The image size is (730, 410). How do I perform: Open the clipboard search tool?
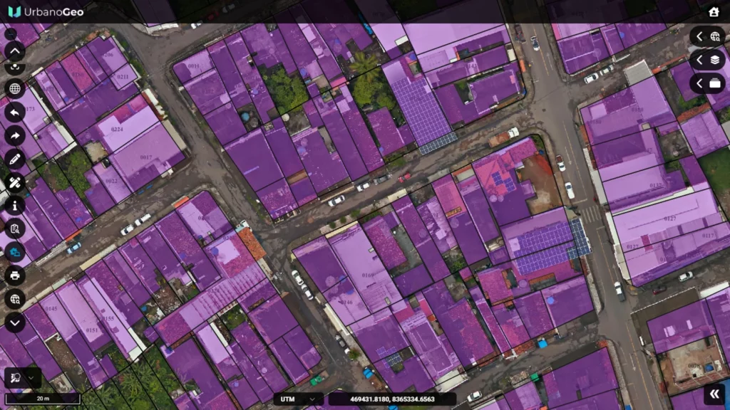(15, 229)
